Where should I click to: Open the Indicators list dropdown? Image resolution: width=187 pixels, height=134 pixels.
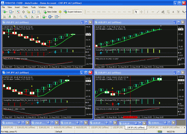tap(44, 17)
